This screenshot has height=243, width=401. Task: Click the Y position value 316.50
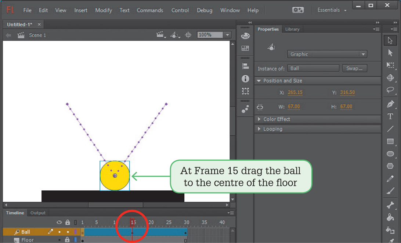pos(347,92)
